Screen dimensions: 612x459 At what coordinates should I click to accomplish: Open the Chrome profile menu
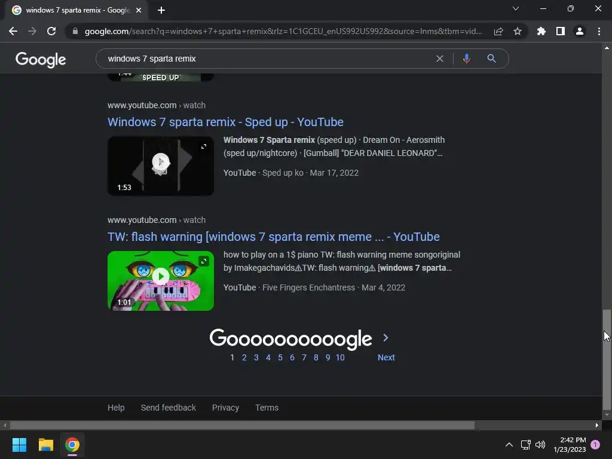click(580, 31)
